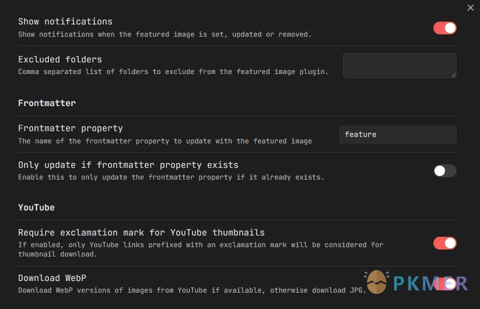Click the PKMER logo mascot icon
Image resolution: width=480 pixels, height=309 pixels.
point(377,282)
